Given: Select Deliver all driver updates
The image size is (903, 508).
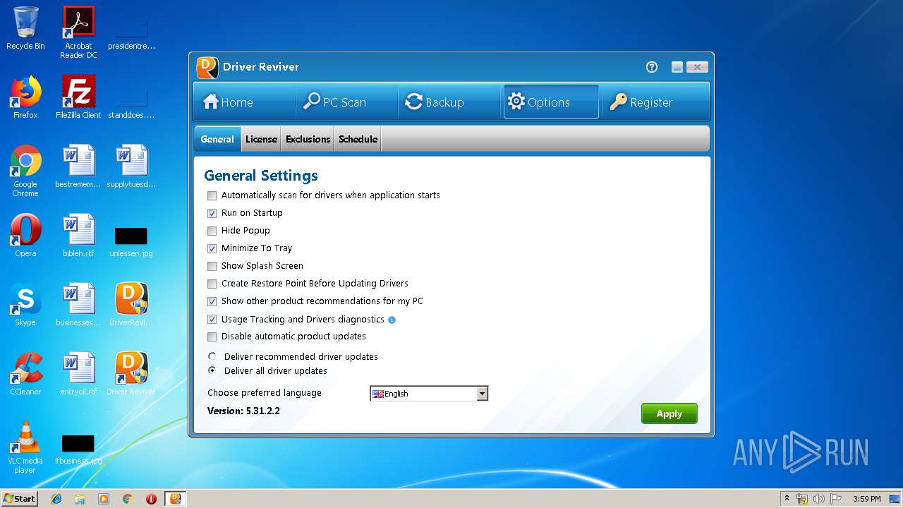Looking at the screenshot, I should tap(212, 370).
